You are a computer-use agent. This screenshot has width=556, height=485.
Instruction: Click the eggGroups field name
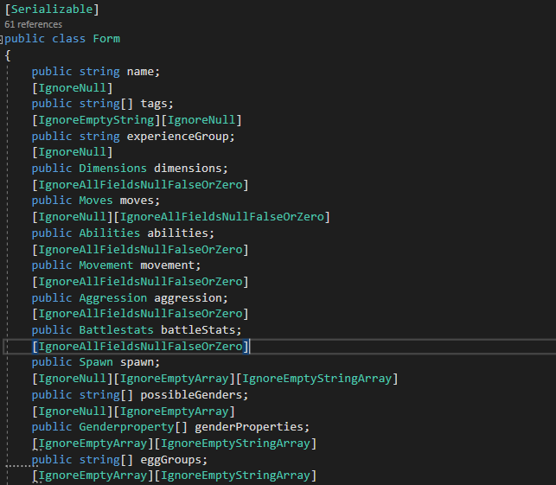point(171,460)
